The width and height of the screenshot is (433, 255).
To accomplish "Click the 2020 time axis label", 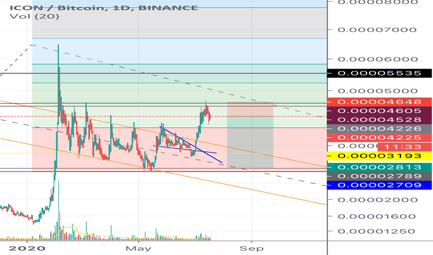I will (27, 249).
